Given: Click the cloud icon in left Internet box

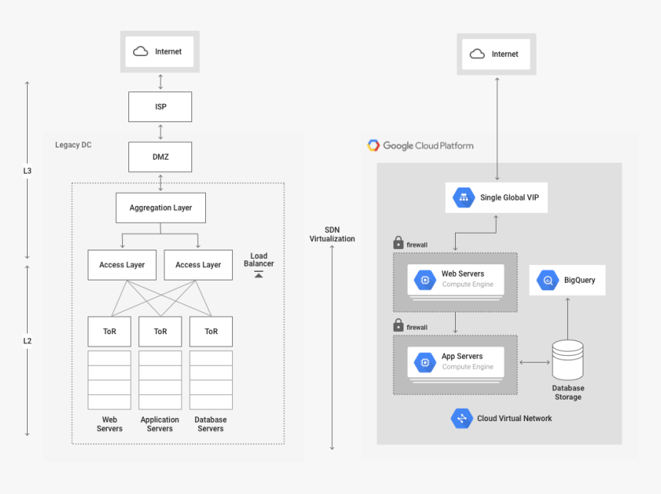Looking at the screenshot, I should point(141,51).
